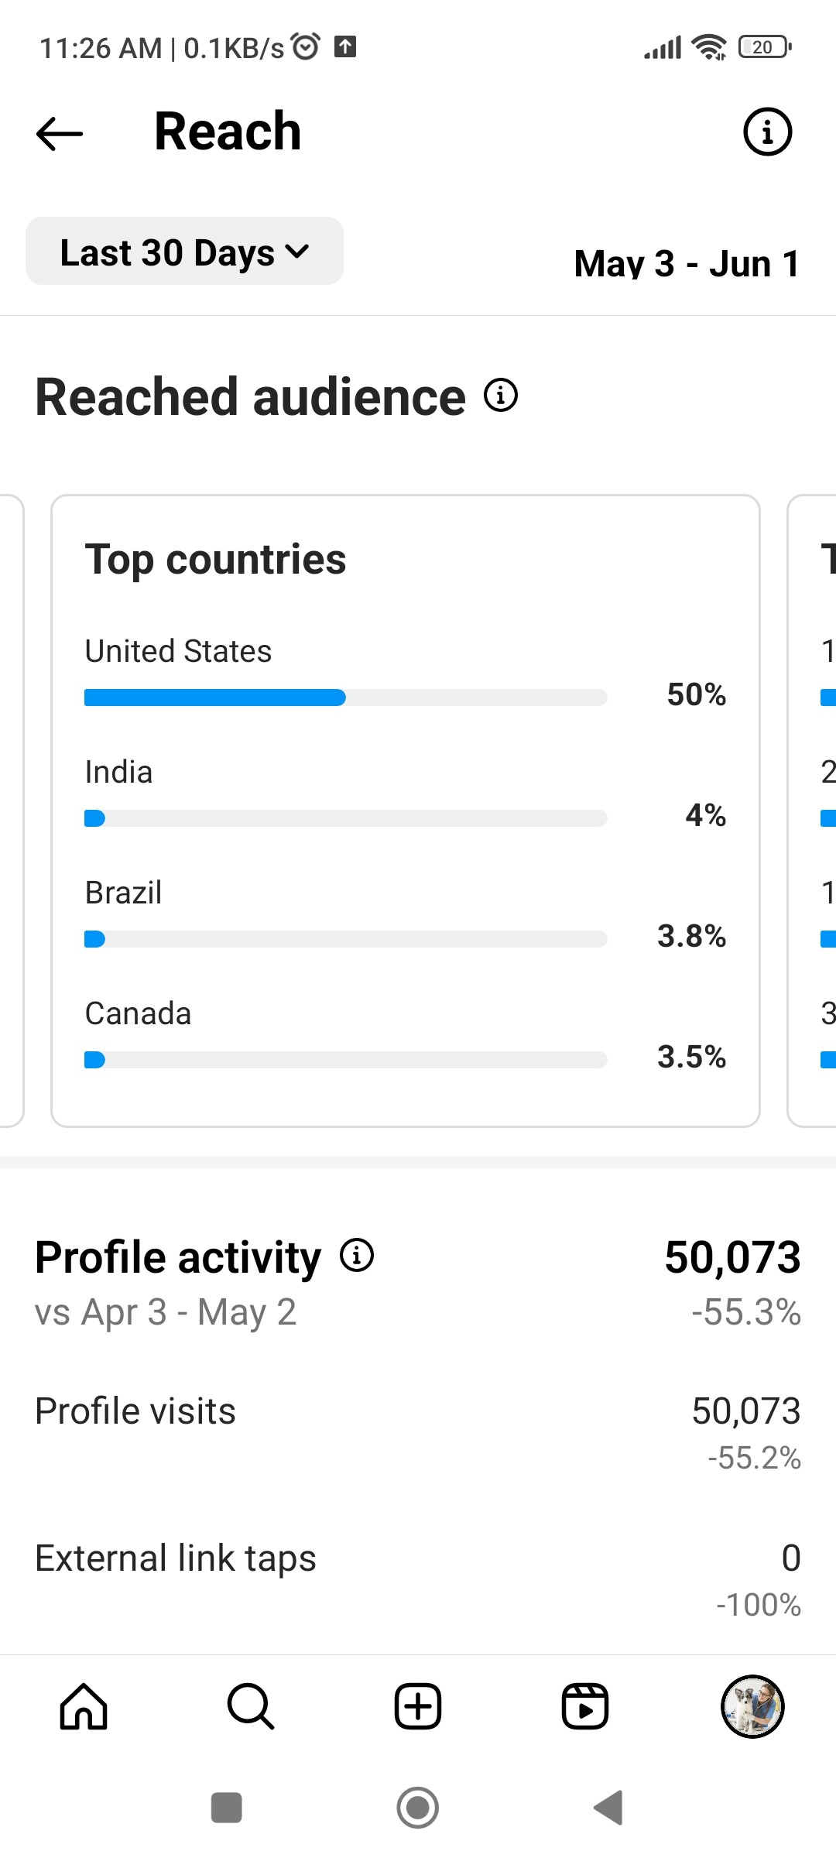The width and height of the screenshot is (836, 1858).
Task: Tap Android system back triangle
Action: pyautogui.click(x=608, y=1808)
